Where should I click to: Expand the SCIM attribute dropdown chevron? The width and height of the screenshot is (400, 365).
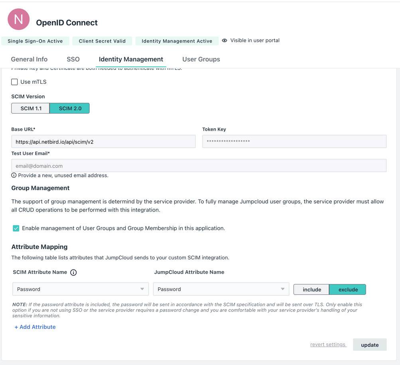click(x=142, y=288)
